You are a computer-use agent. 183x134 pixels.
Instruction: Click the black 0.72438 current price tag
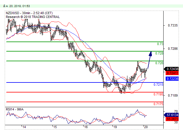pos(171,69)
